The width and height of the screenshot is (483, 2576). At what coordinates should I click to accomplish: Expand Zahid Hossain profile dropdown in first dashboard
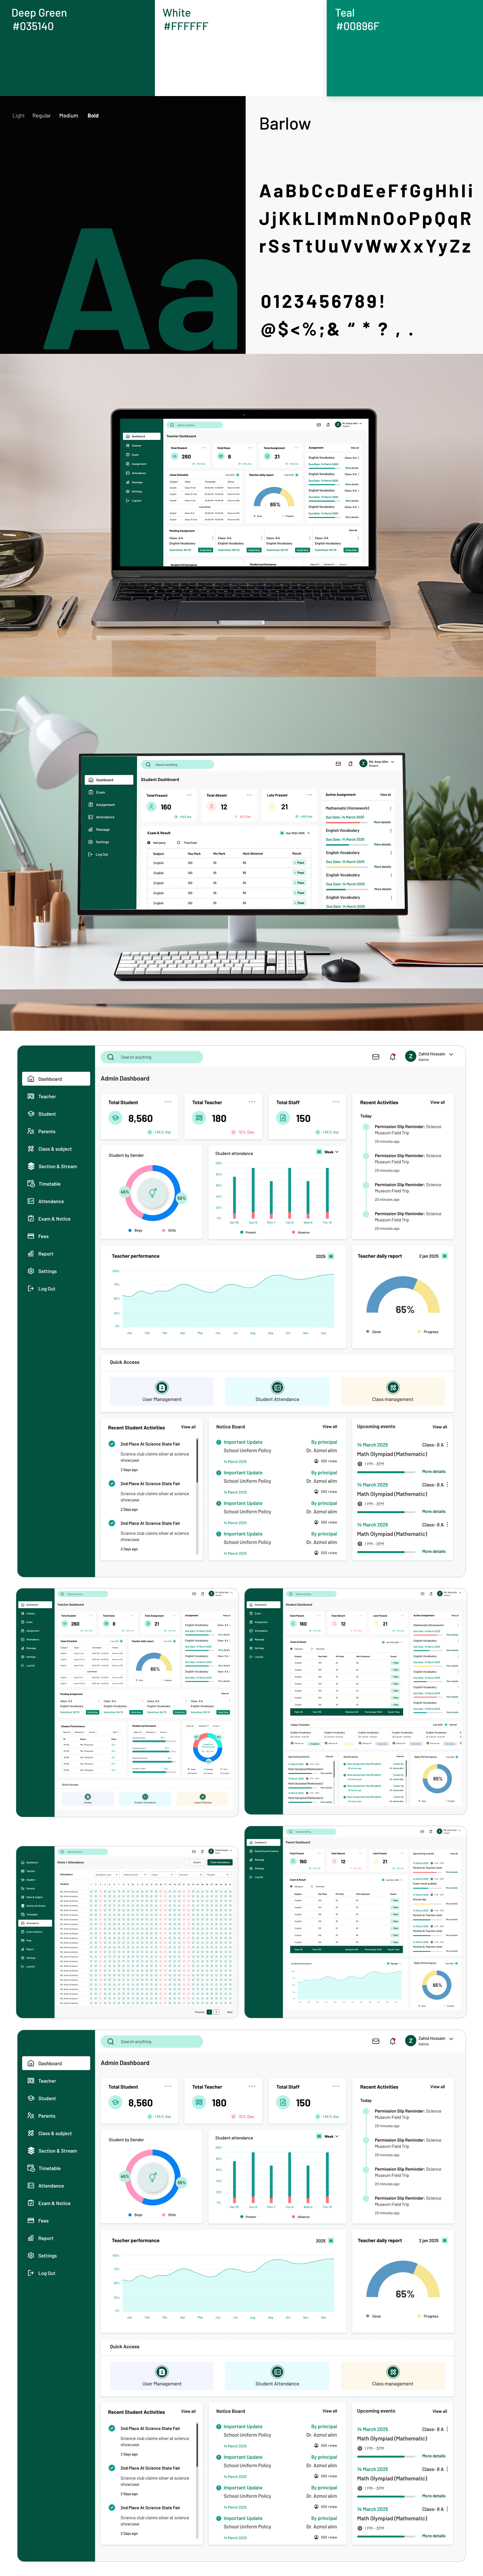coord(451,1054)
